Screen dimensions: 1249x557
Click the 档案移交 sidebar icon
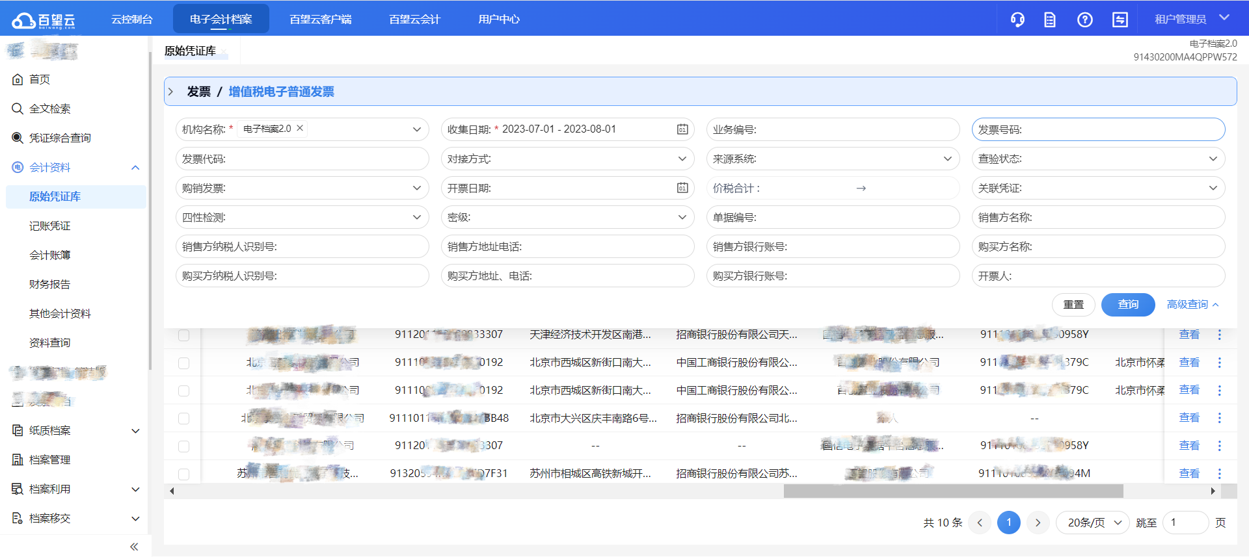coord(18,518)
